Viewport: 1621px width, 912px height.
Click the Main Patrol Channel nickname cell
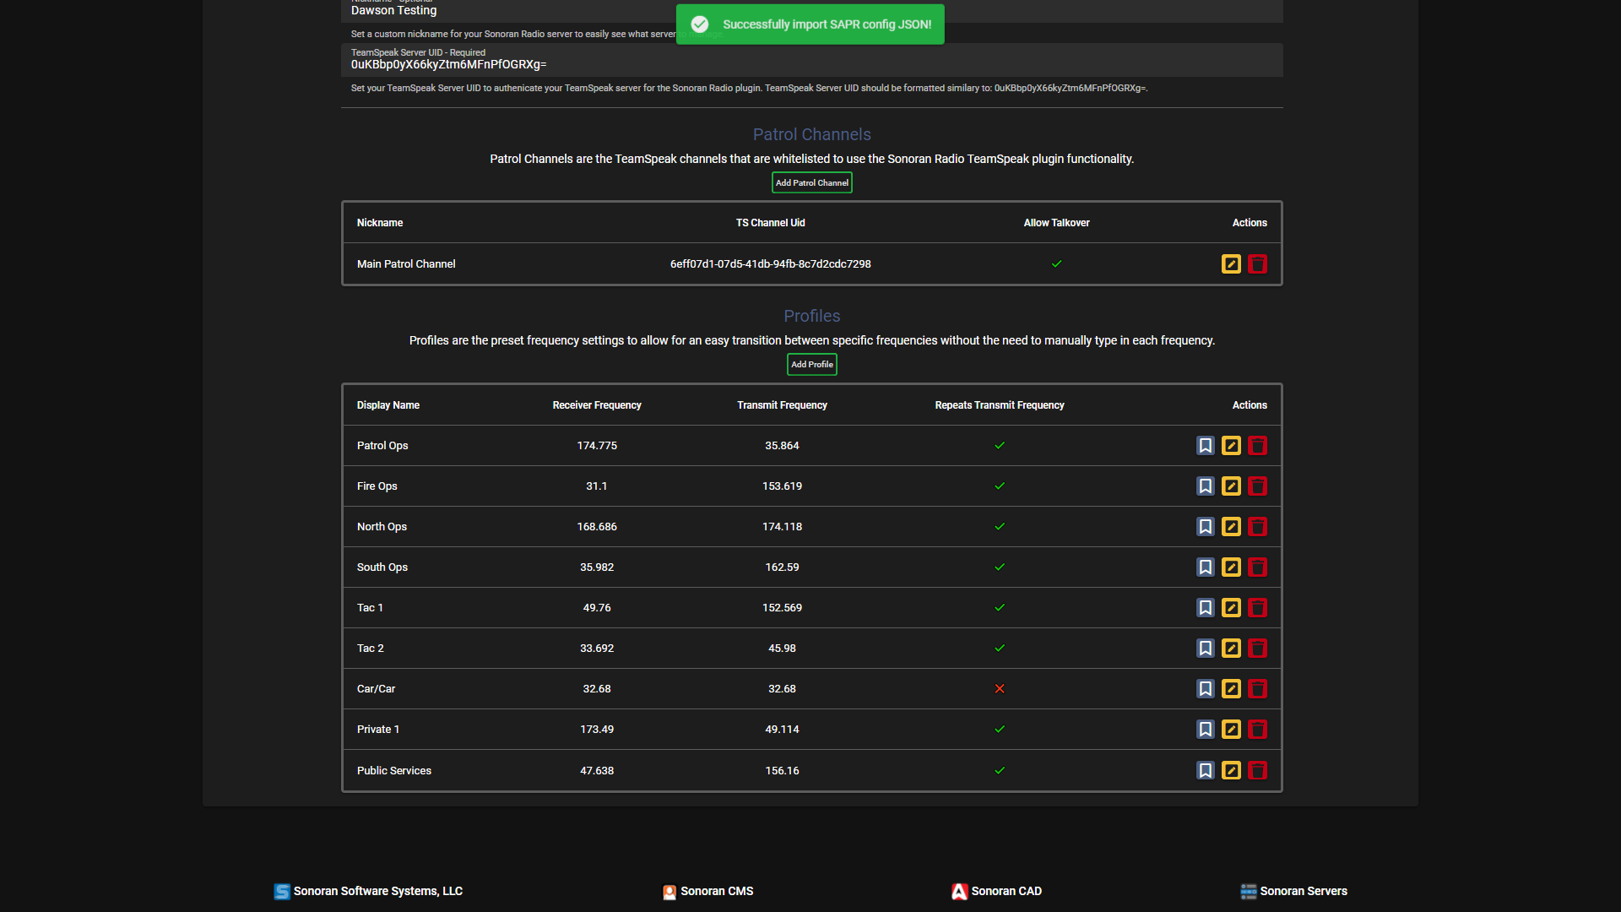[x=406, y=264]
